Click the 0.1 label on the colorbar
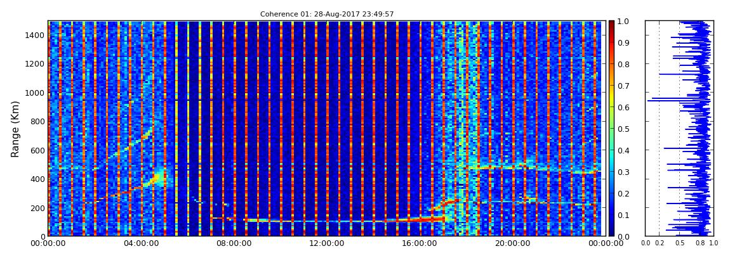The height and width of the screenshot is (258, 730). click(623, 215)
